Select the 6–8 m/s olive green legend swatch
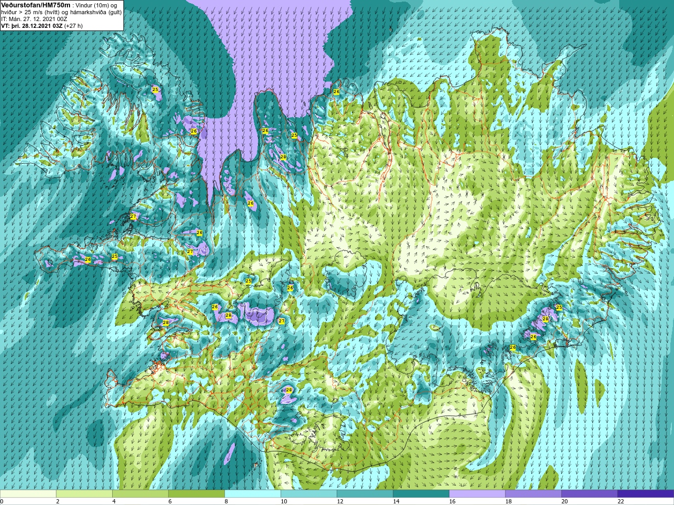This screenshot has height=505, width=674. coord(196,494)
